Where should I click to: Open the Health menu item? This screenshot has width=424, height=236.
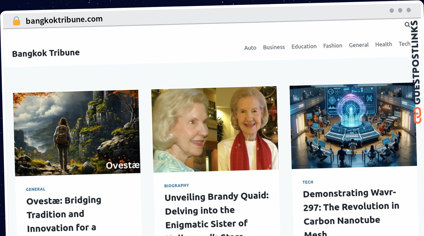coord(383,44)
